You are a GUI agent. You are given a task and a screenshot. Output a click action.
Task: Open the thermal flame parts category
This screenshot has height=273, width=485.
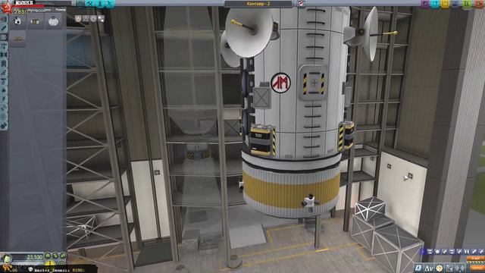pos(4,90)
